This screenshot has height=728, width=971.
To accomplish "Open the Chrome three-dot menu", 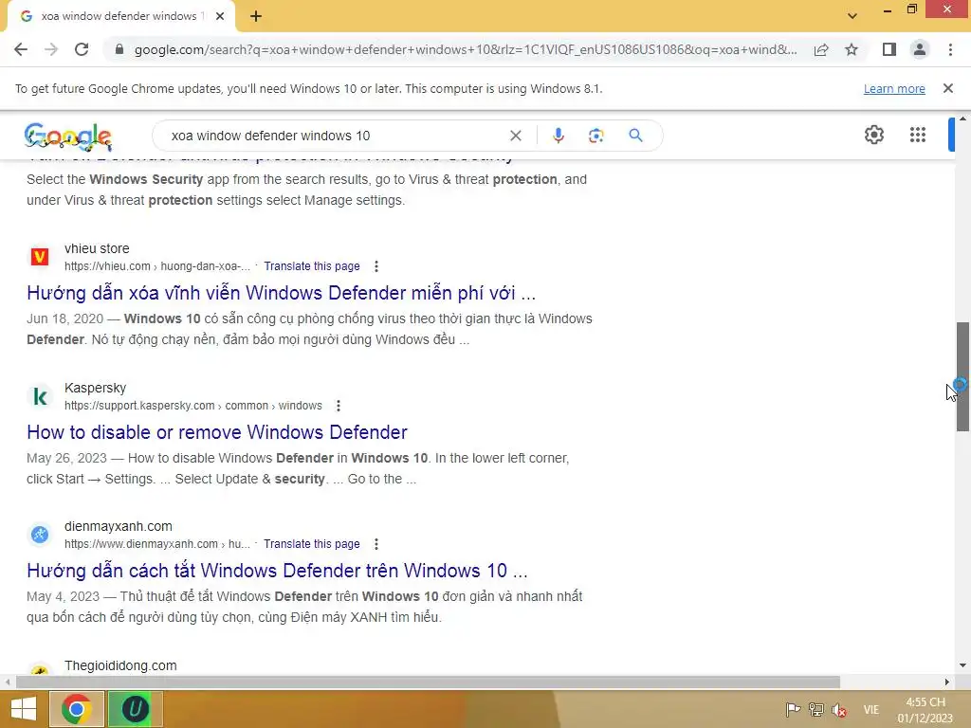I will (x=950, y=49).
